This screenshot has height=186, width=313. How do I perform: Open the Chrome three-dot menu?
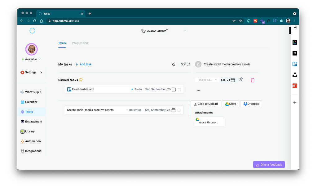coord(295,21)
